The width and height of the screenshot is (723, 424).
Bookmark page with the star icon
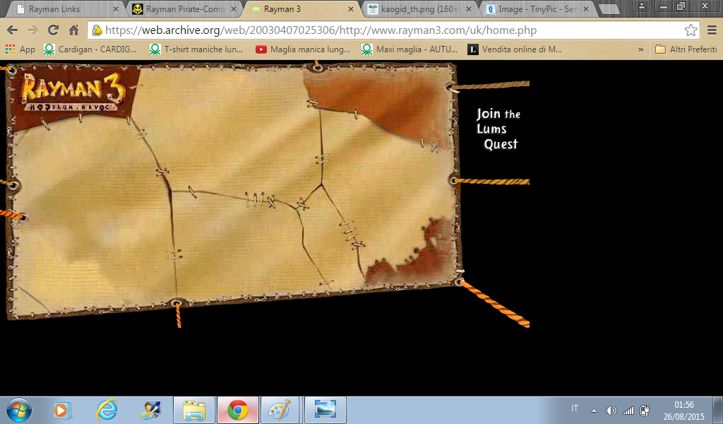pos(691,30)
